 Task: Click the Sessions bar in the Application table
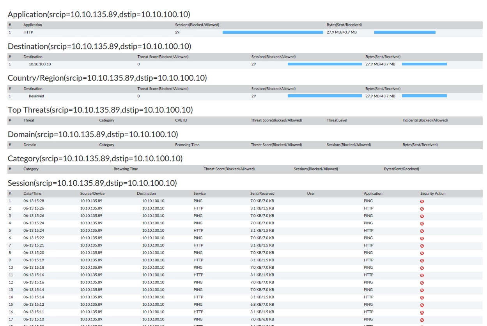click(x=273, y=32)
